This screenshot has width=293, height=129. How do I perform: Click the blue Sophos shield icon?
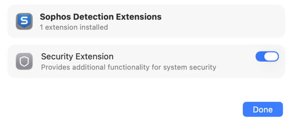[x=24, y=21]
